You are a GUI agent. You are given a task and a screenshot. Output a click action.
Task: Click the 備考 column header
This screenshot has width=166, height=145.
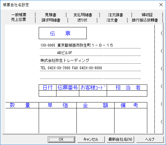tap(131, 105)
